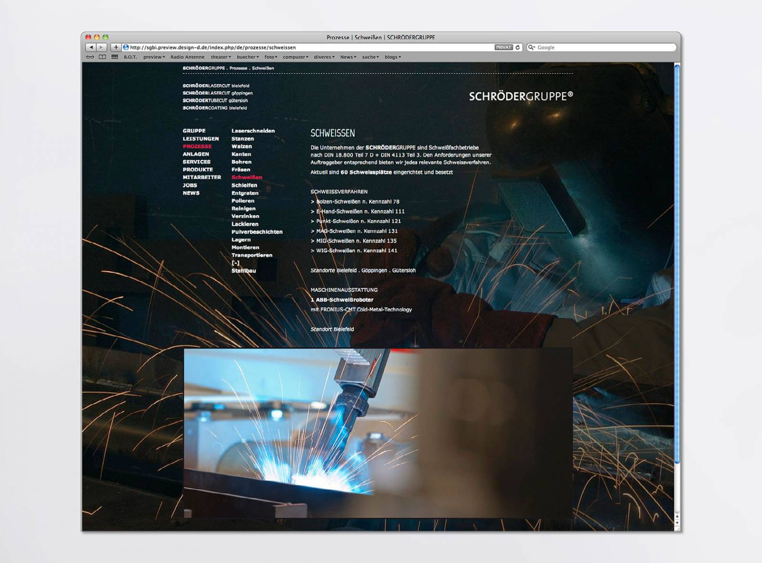Open the Lackieren process link
This screenshot has height=563, width=762.
coord(245,224)
